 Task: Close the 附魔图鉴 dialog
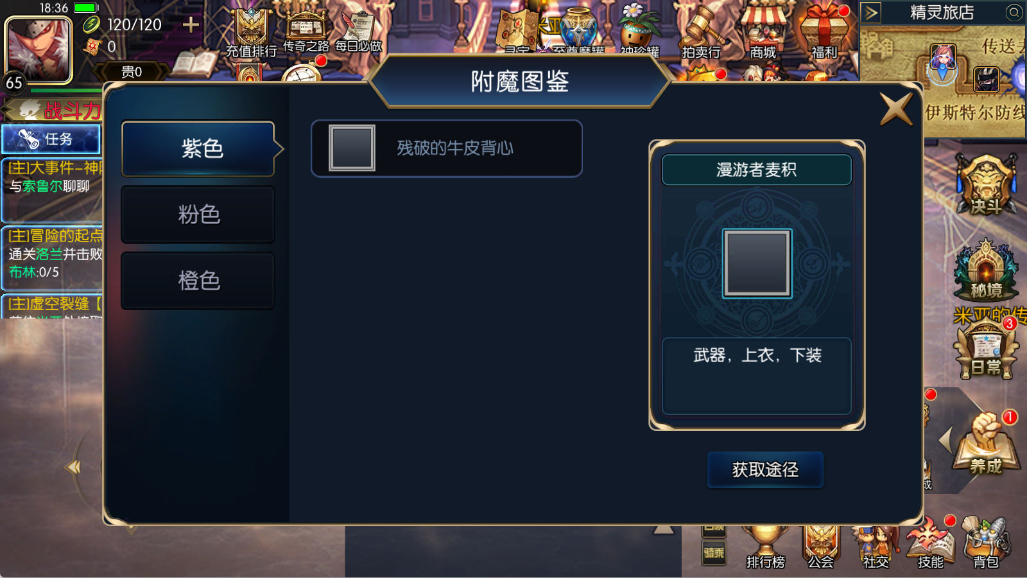coord(896,109)
